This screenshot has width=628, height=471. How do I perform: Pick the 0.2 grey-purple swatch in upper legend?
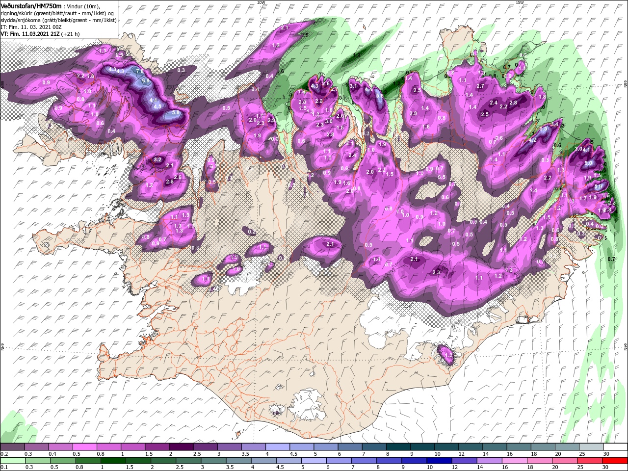click(12, 447)
